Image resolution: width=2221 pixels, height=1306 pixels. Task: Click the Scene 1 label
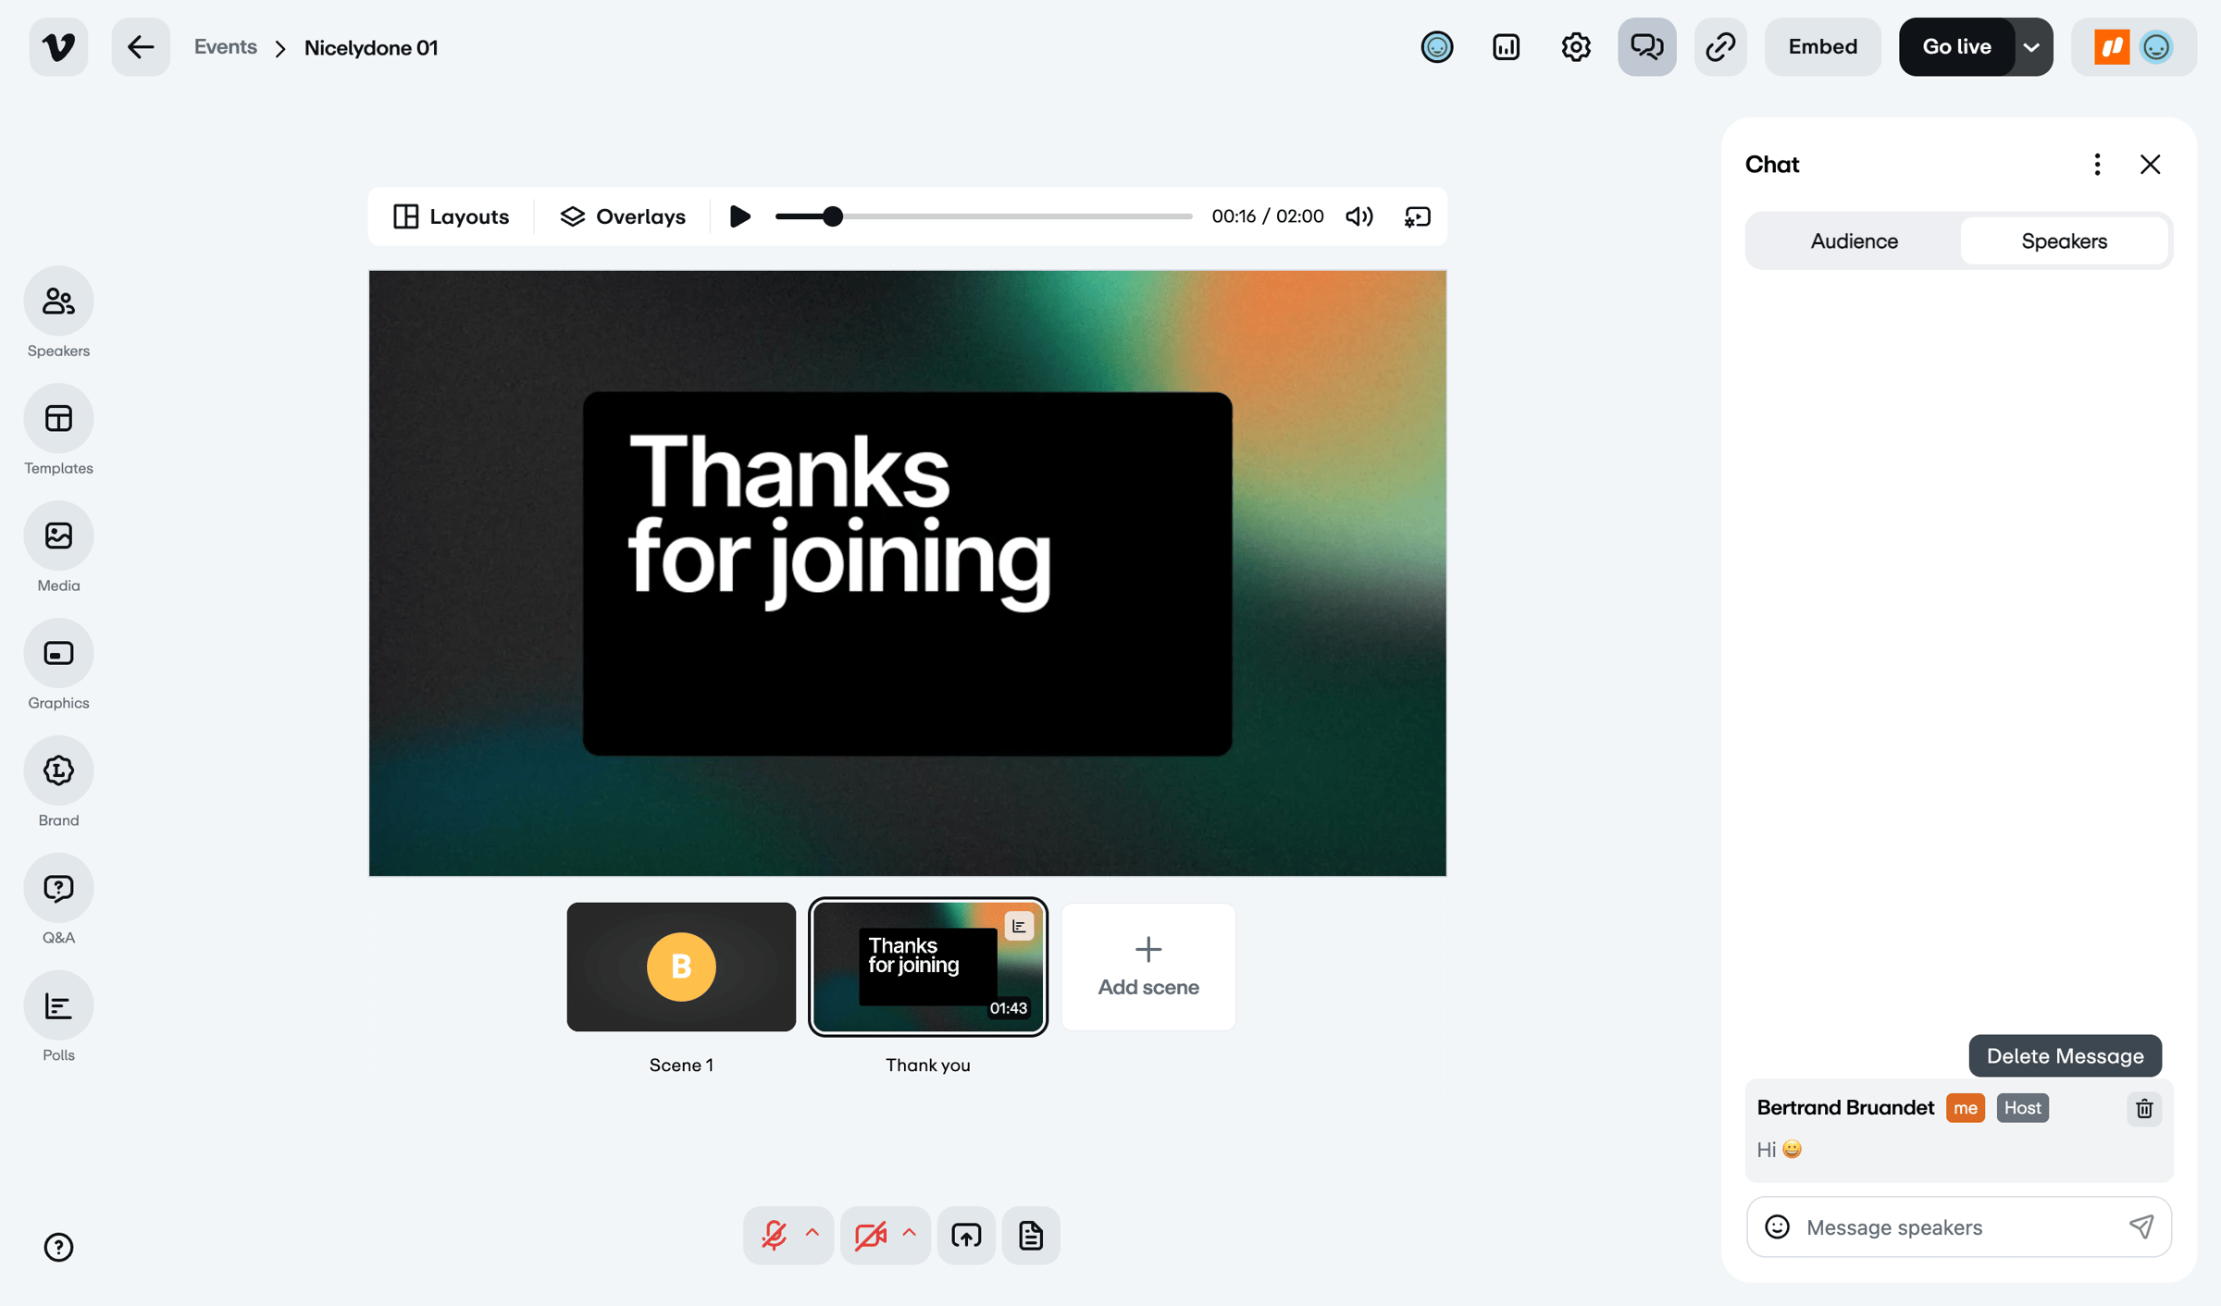[x=681, y=1066]
